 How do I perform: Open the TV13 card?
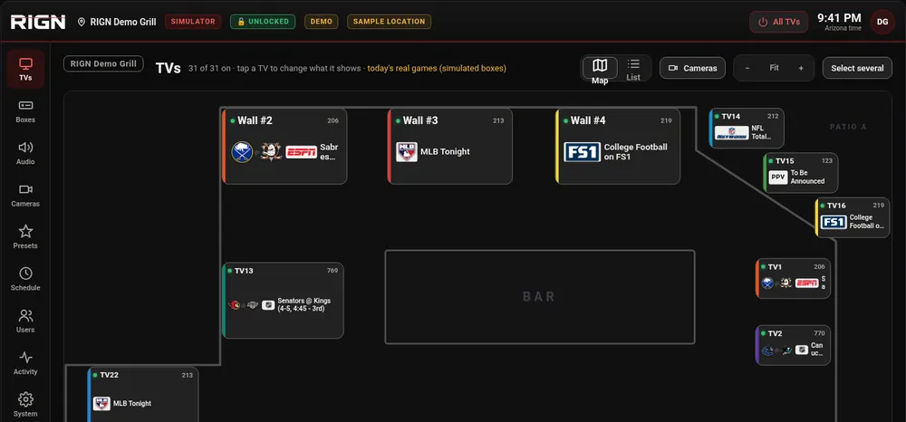tap(283, 301)
